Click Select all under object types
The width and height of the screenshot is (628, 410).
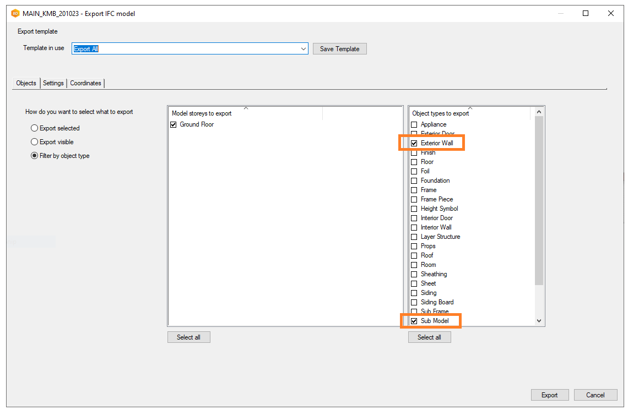click(x=429, y=337)
